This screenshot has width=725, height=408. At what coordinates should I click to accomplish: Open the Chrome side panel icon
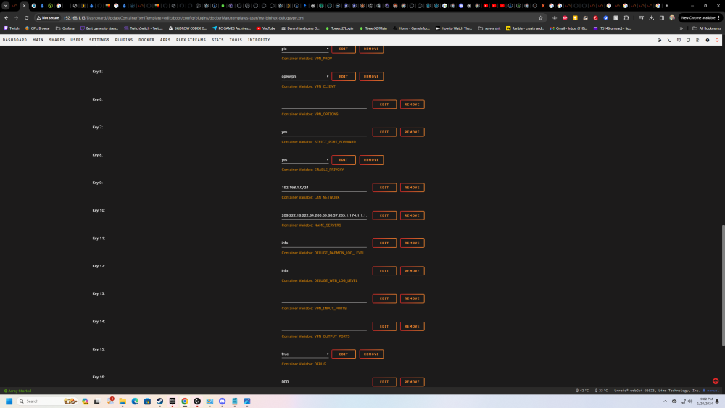[662, 18]
